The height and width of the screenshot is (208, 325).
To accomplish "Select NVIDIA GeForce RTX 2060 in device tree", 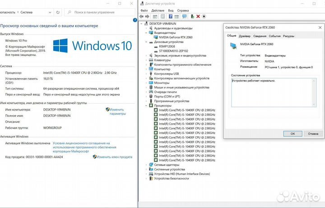I will pos(176,37).
